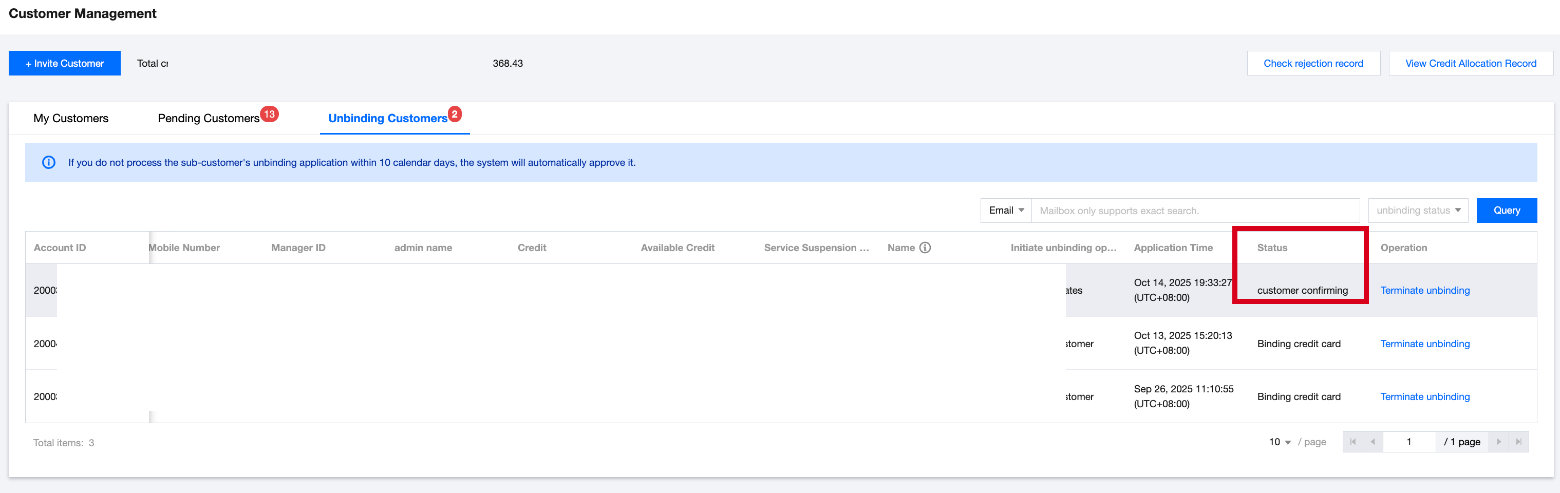Click the Query button
The image size is (1560, 493).
[1506, 211]
